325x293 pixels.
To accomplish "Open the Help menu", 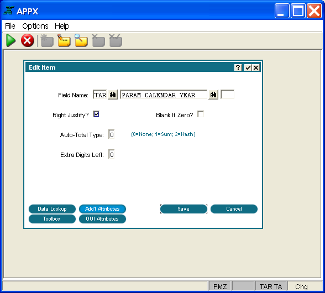I will click(62, 26).
